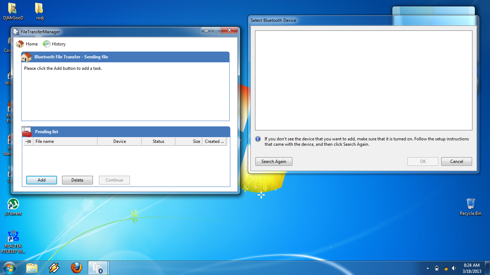Select the Recycle Bin icon

[471, 207]
